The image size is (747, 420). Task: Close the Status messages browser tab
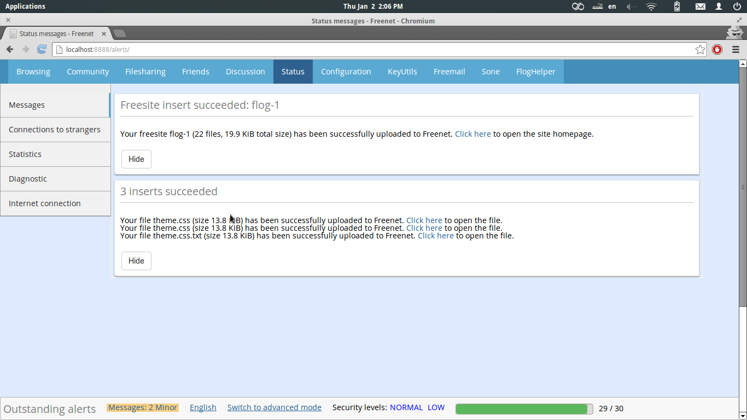[103, 34]
